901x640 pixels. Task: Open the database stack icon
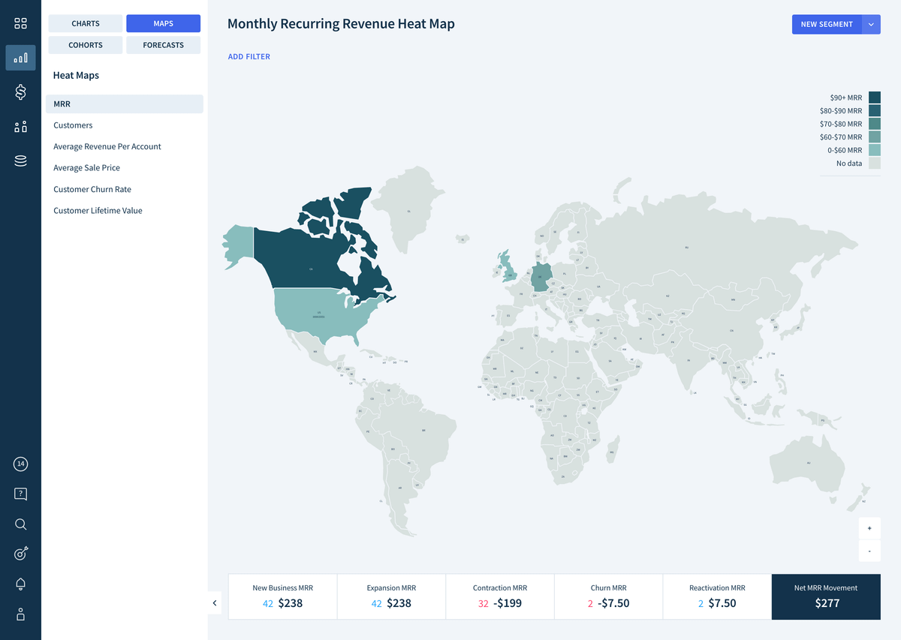pyautogui.click(x=20, y=161)
